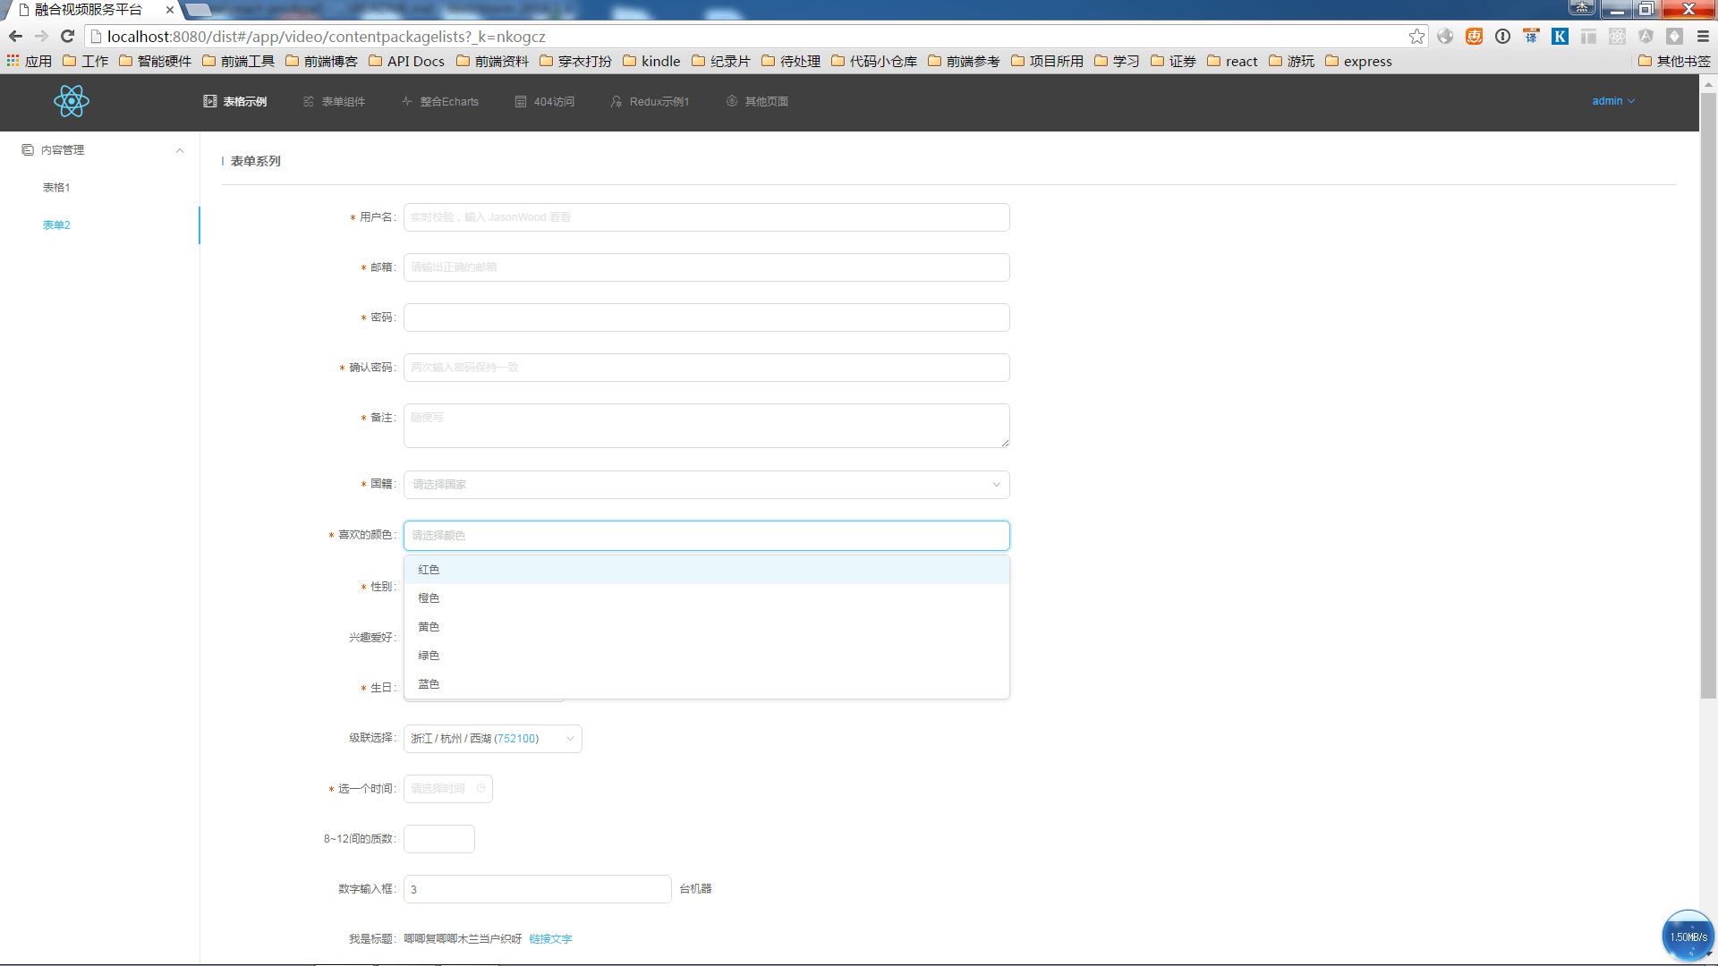The image size is (1718, 966).
Task: Bookmark this page with the star icon
Action: [x=1416, y=37]
